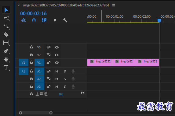Add a marker to the timeline

[x=55, y=20]
